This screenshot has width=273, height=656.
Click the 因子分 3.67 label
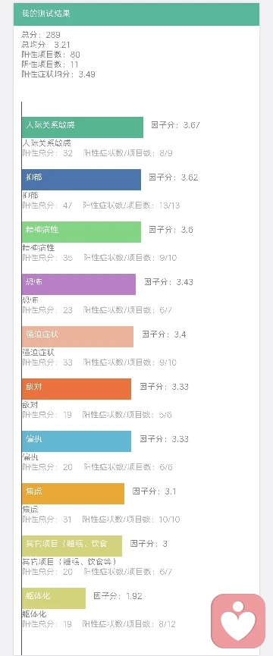tap(176, 125)
